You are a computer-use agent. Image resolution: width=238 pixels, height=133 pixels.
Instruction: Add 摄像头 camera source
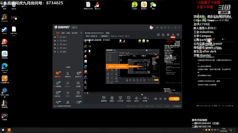[112, 99]
